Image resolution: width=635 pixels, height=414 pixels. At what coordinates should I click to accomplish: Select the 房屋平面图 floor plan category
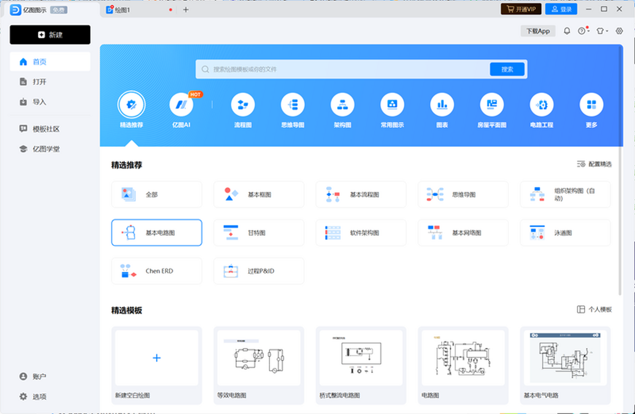point(492,106)
